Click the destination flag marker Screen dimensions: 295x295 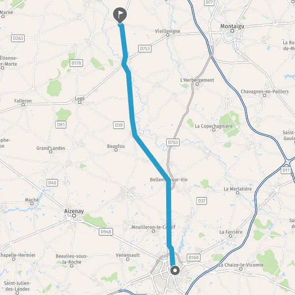[120, 15]
